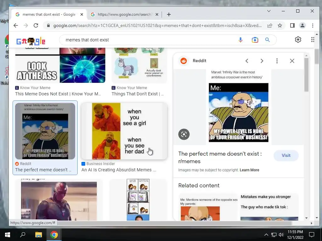The image size is (322, 241).
Task: Bookmark this page with the star
Action: [x=280, y=25]
